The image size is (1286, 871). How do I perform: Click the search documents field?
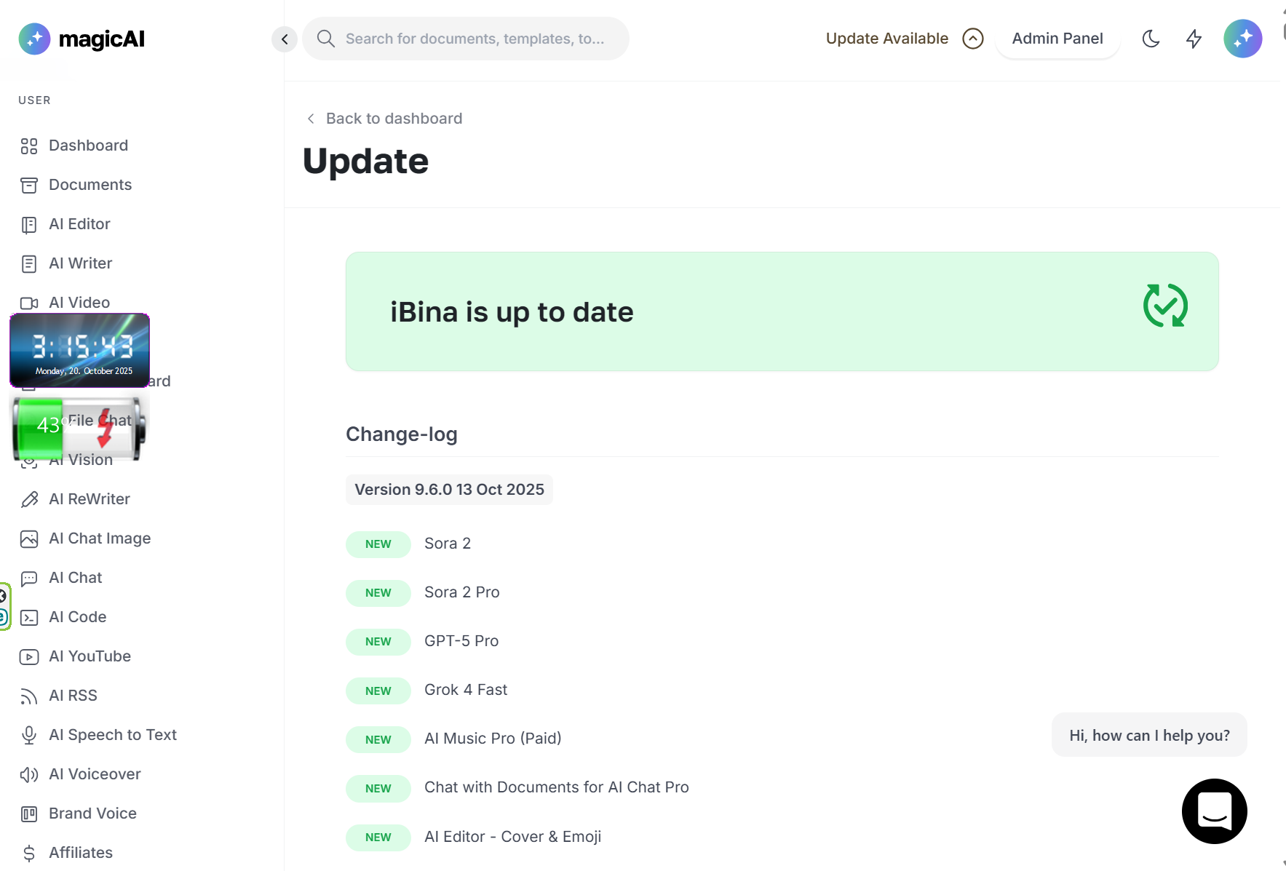[474, 39]
